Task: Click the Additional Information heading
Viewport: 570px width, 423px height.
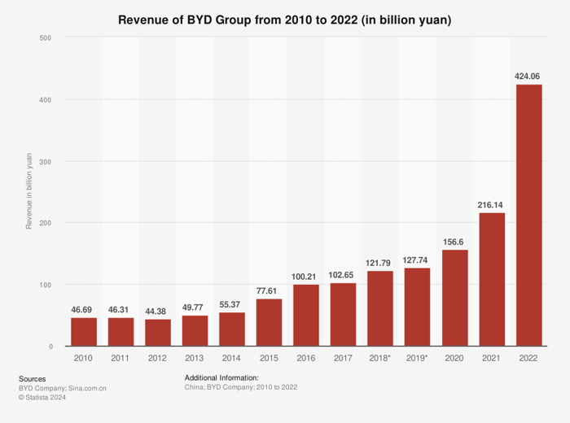Action: pyautogui.click(x=221, y=378)
